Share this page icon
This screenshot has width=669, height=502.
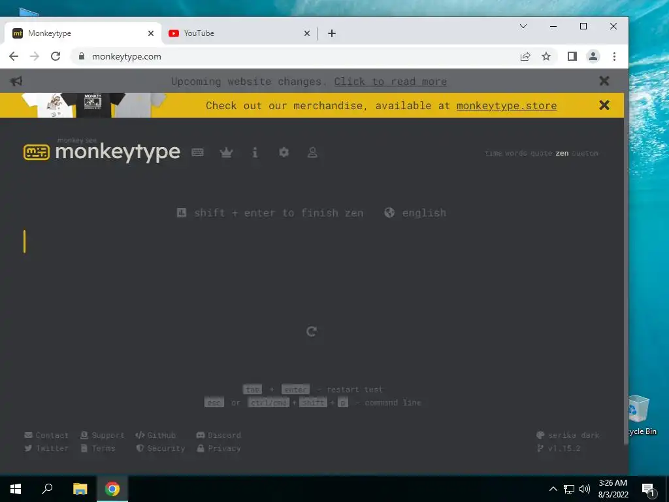coord(525,56)
